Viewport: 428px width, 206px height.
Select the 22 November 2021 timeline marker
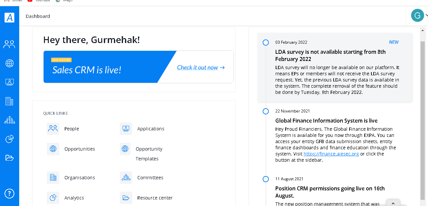point(266,111)
